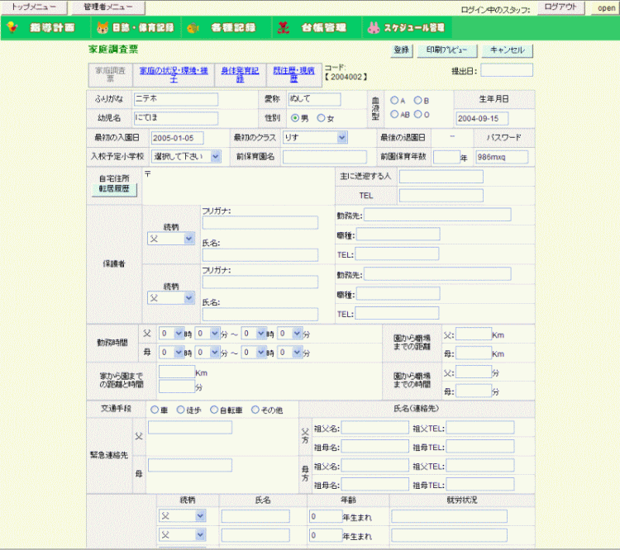
Task: Select the 男 gender radio button
Action: pos(294,118)
